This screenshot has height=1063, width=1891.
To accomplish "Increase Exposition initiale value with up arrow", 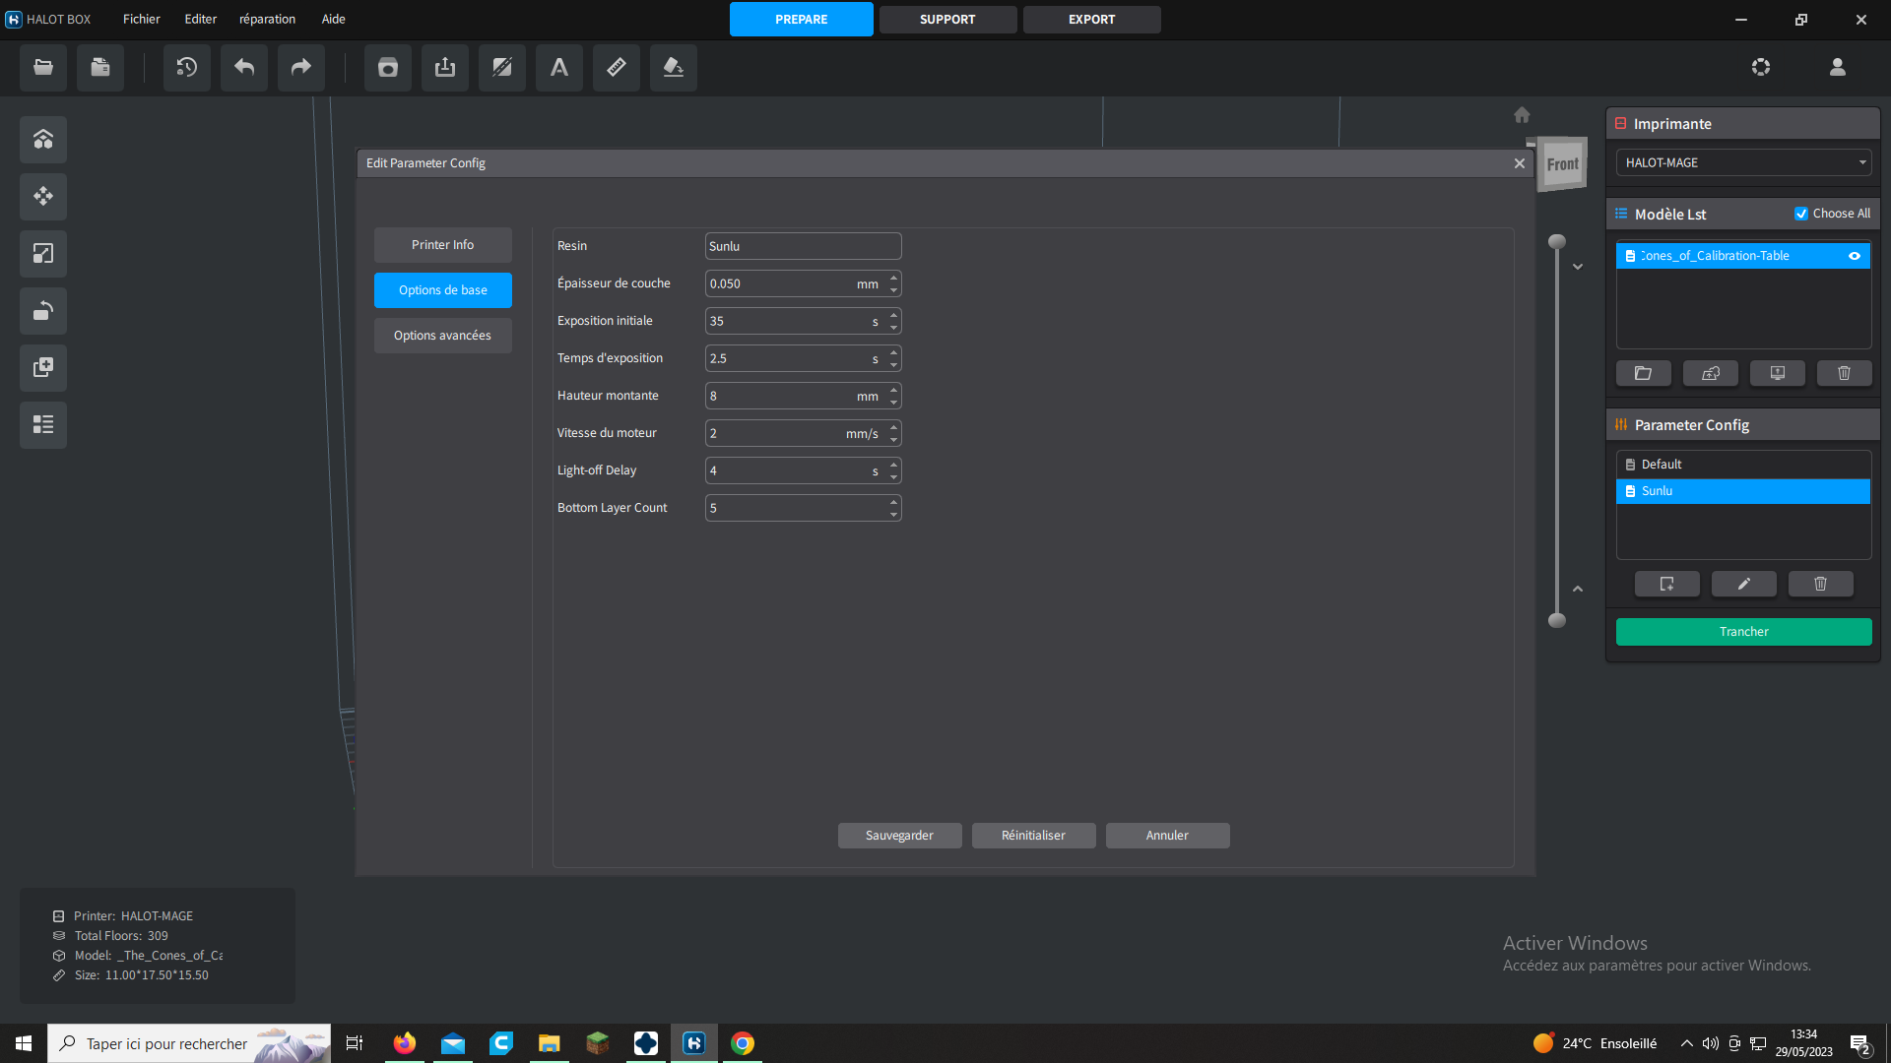I will click(893, 316).
